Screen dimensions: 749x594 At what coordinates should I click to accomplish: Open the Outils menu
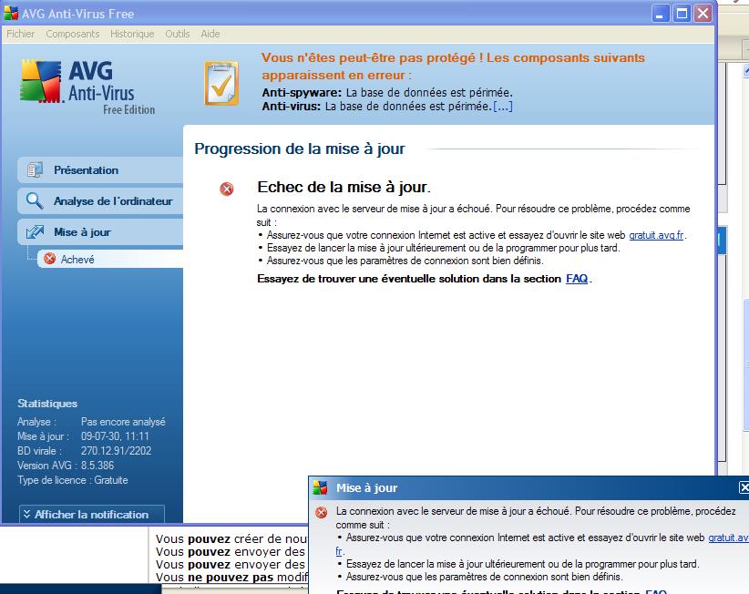coord(178,34)
